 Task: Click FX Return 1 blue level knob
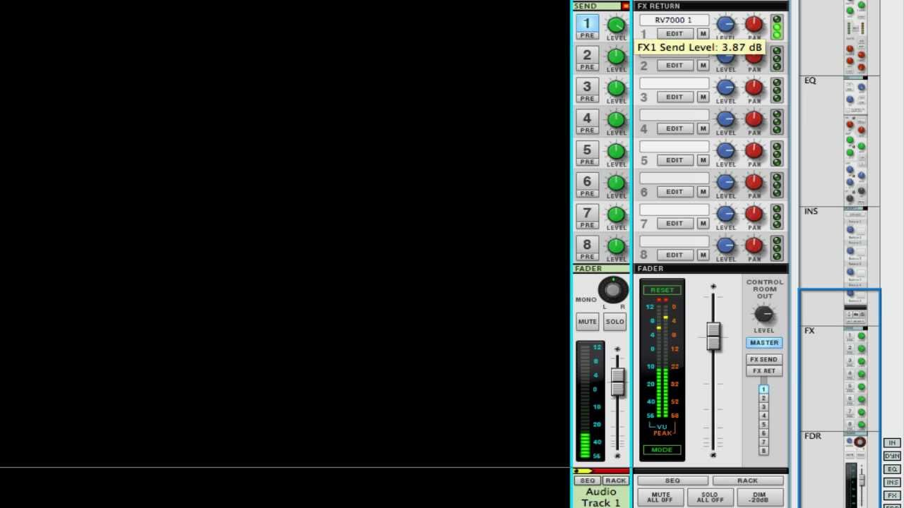[726, 25]
